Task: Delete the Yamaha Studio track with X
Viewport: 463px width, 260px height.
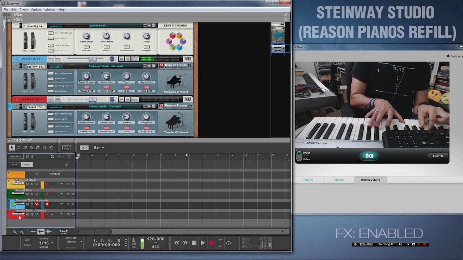Action: (x=73, y=214)
